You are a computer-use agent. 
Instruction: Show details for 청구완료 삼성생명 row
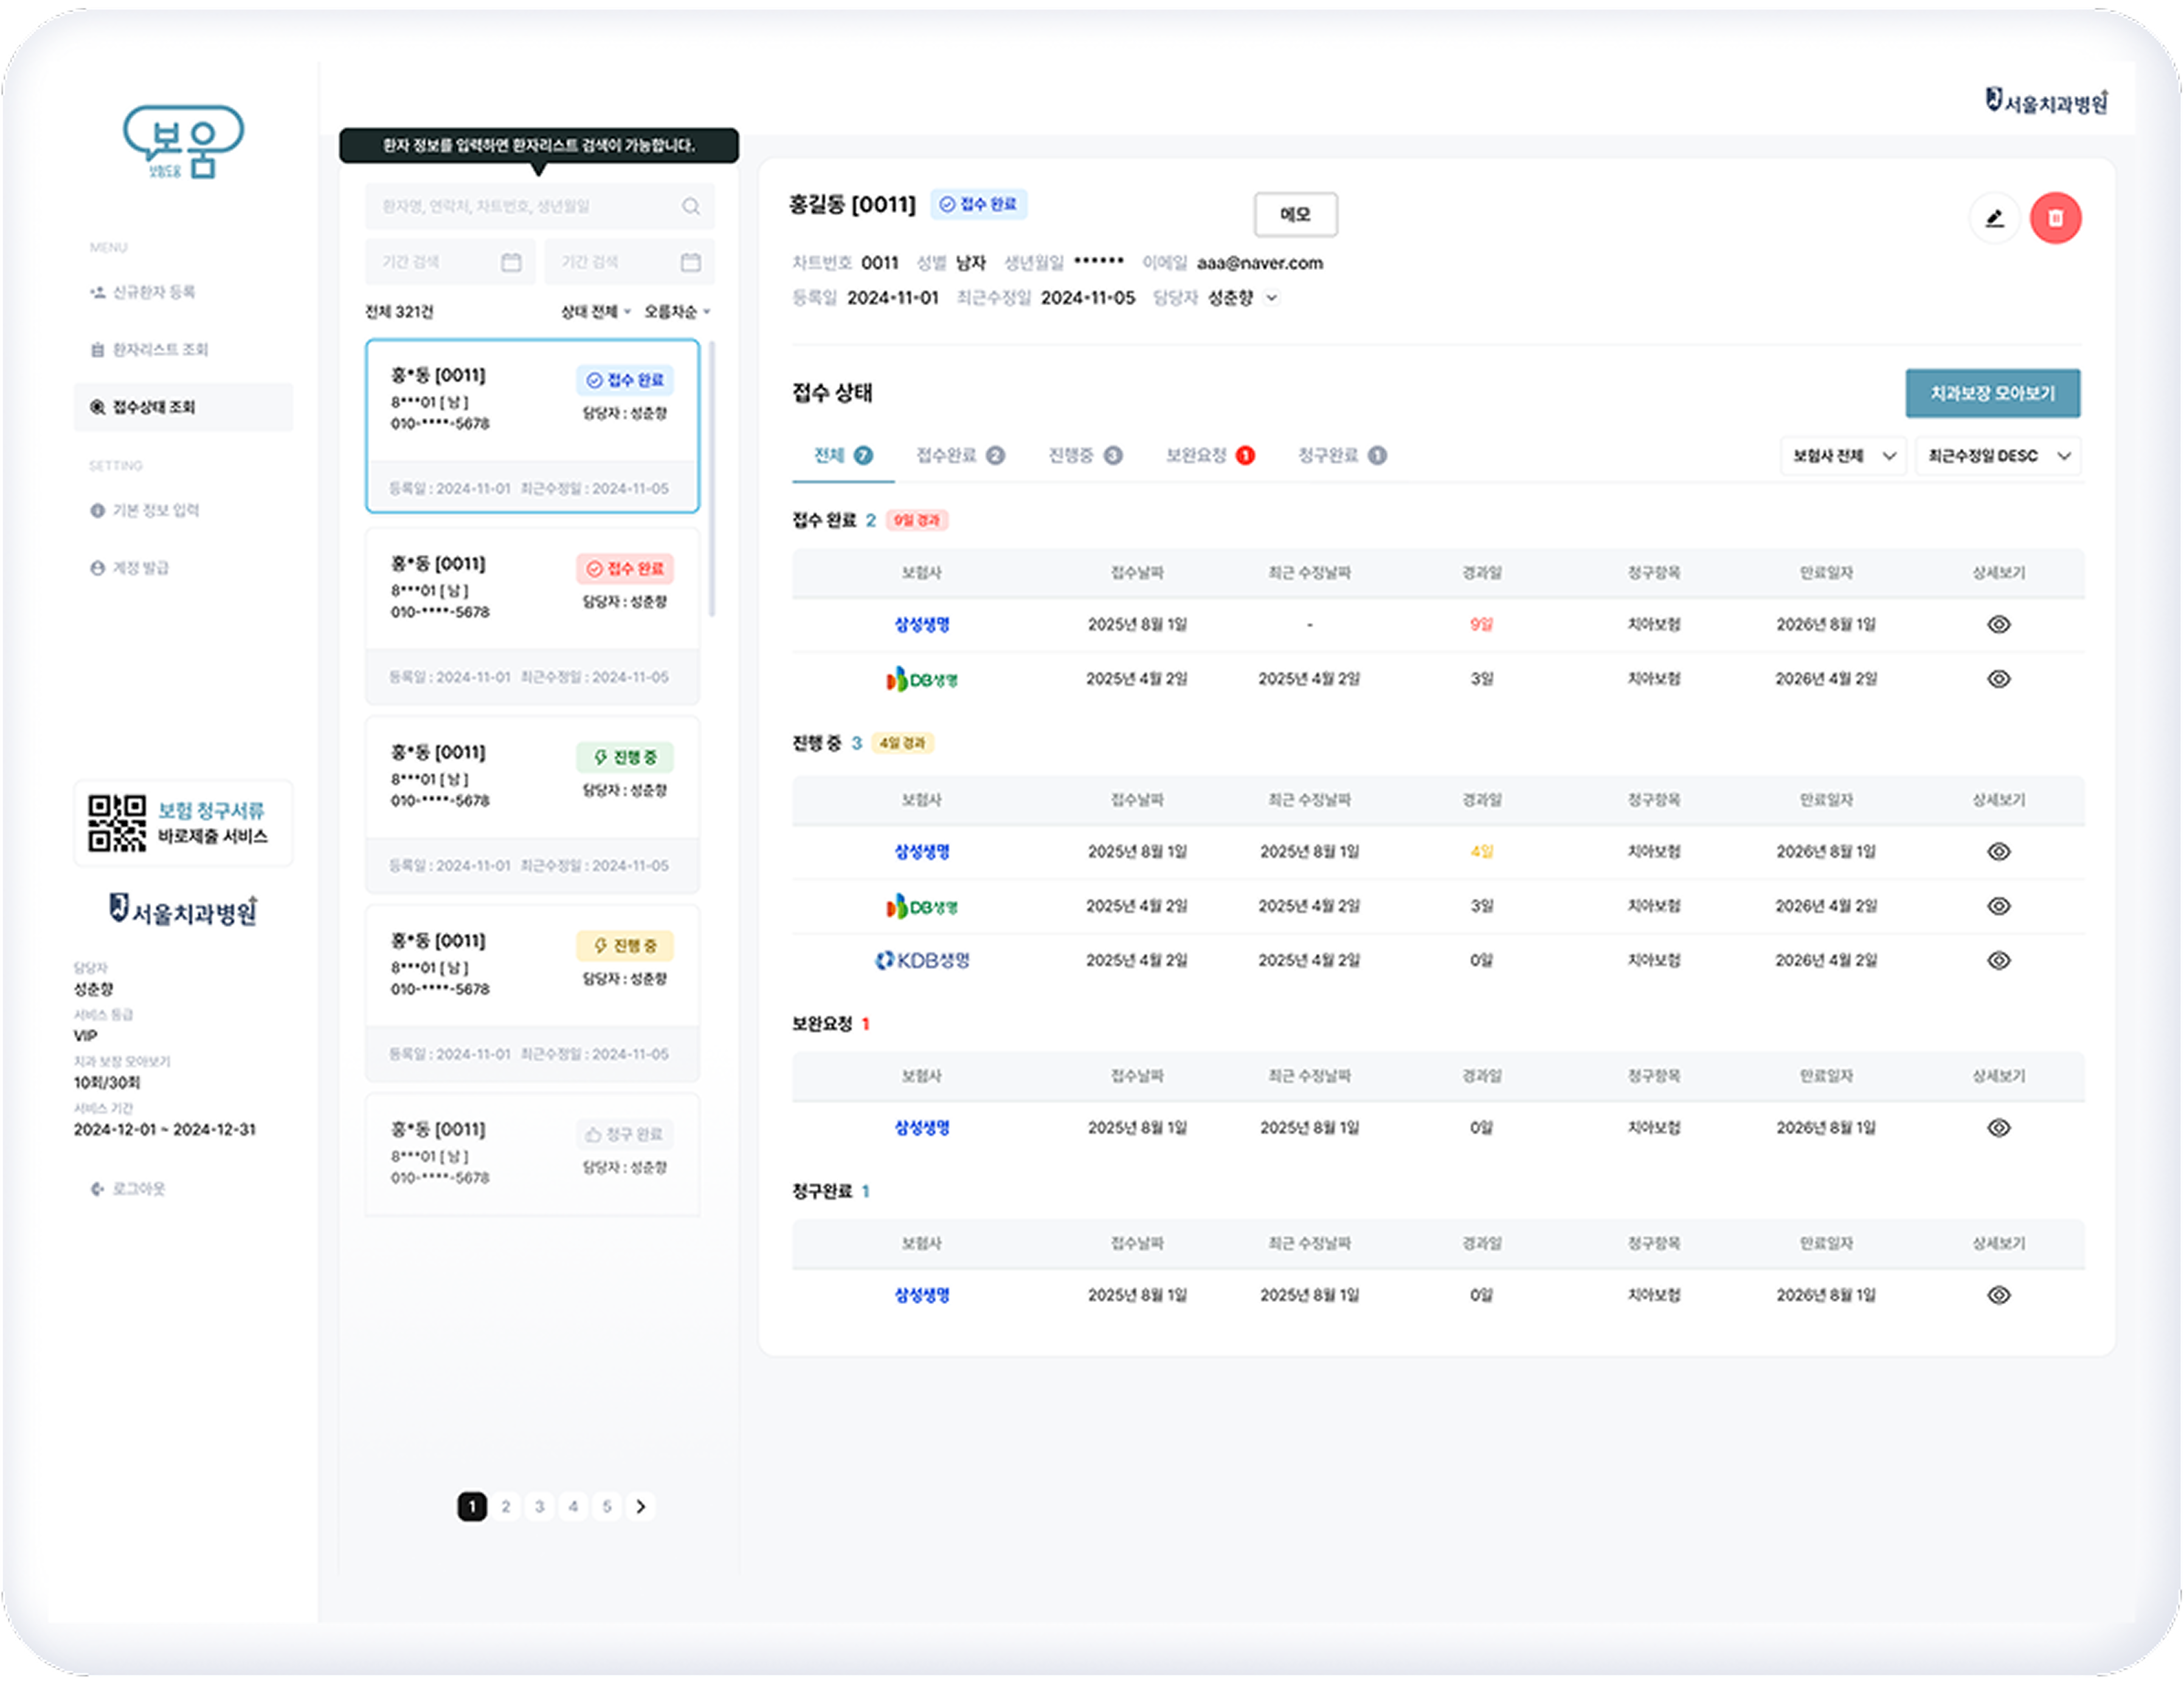[1998, 1295]
